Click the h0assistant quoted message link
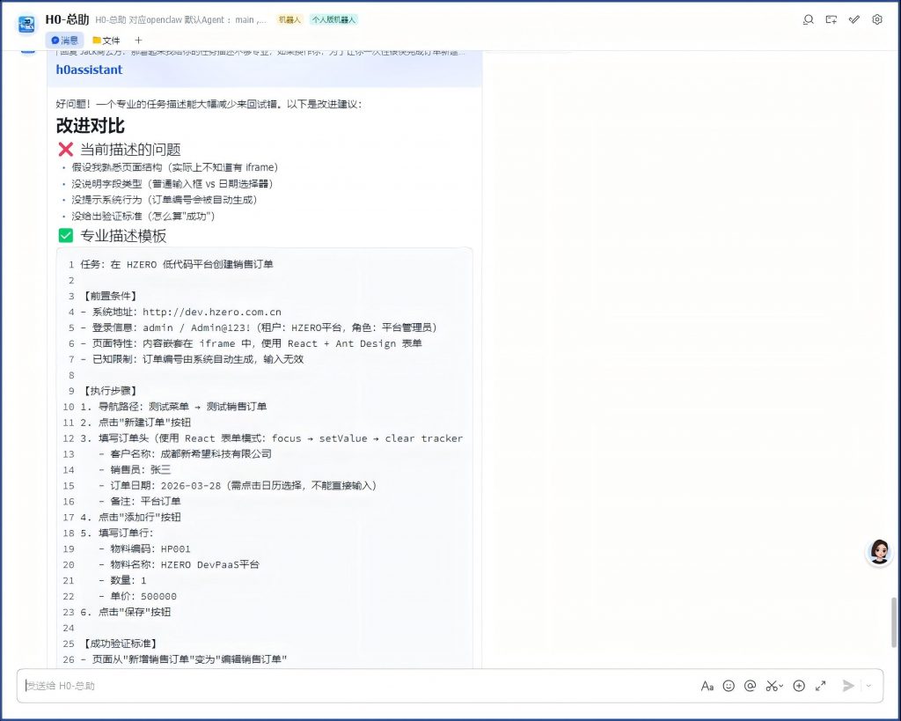 pyautogui.click(x=89, y=70)
